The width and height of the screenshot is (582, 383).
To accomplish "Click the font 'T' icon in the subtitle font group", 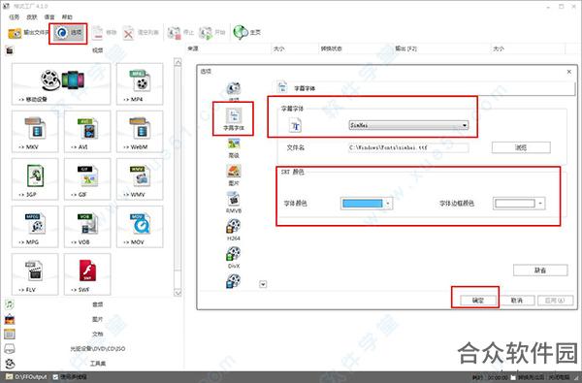I will [x=296, y=125].
